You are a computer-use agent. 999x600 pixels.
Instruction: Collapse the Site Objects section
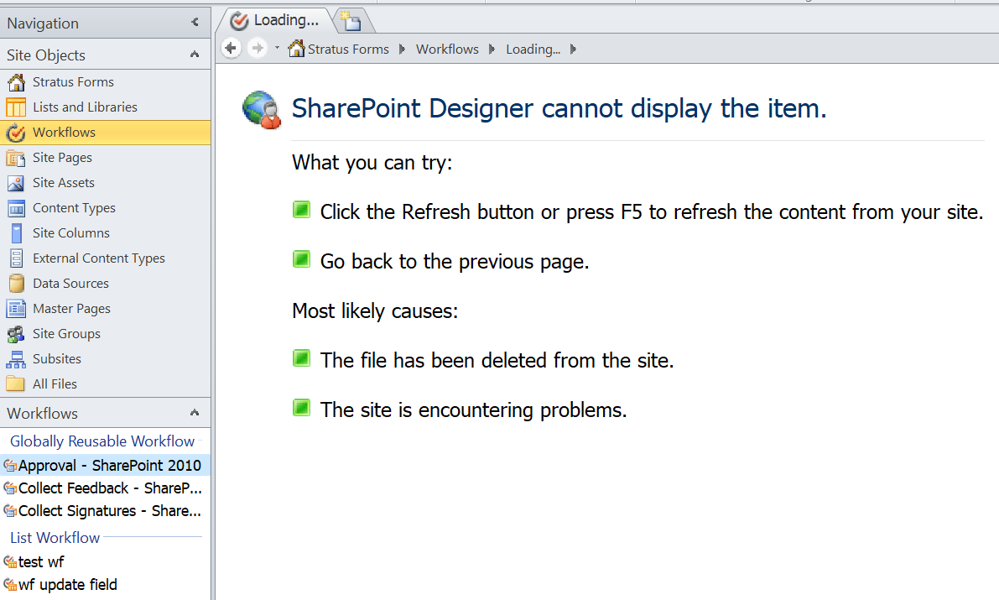[195, 55]
